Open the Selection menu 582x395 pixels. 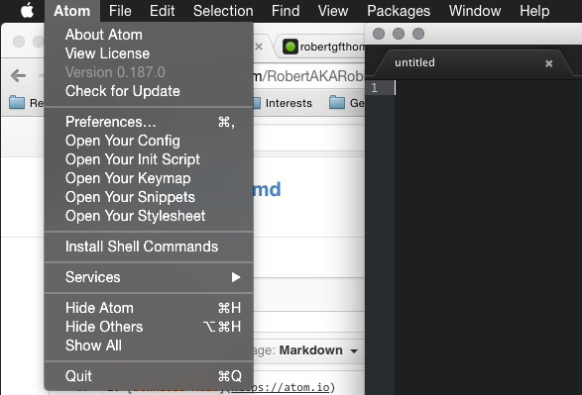pyautogui.click(x=223, y=11)
